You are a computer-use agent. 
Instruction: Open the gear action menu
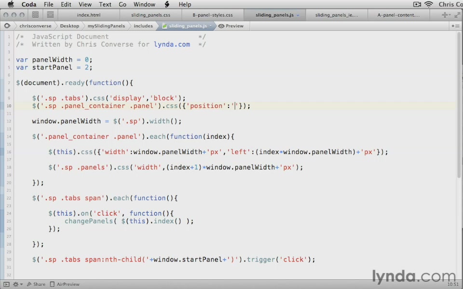point(17,284)
